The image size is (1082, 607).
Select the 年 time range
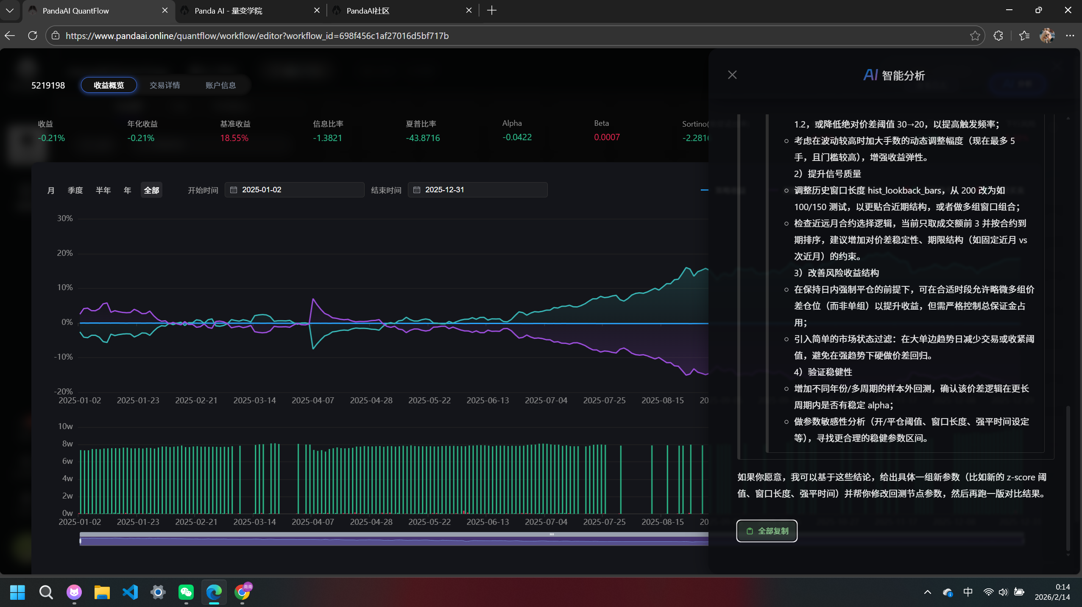[127, 190]
